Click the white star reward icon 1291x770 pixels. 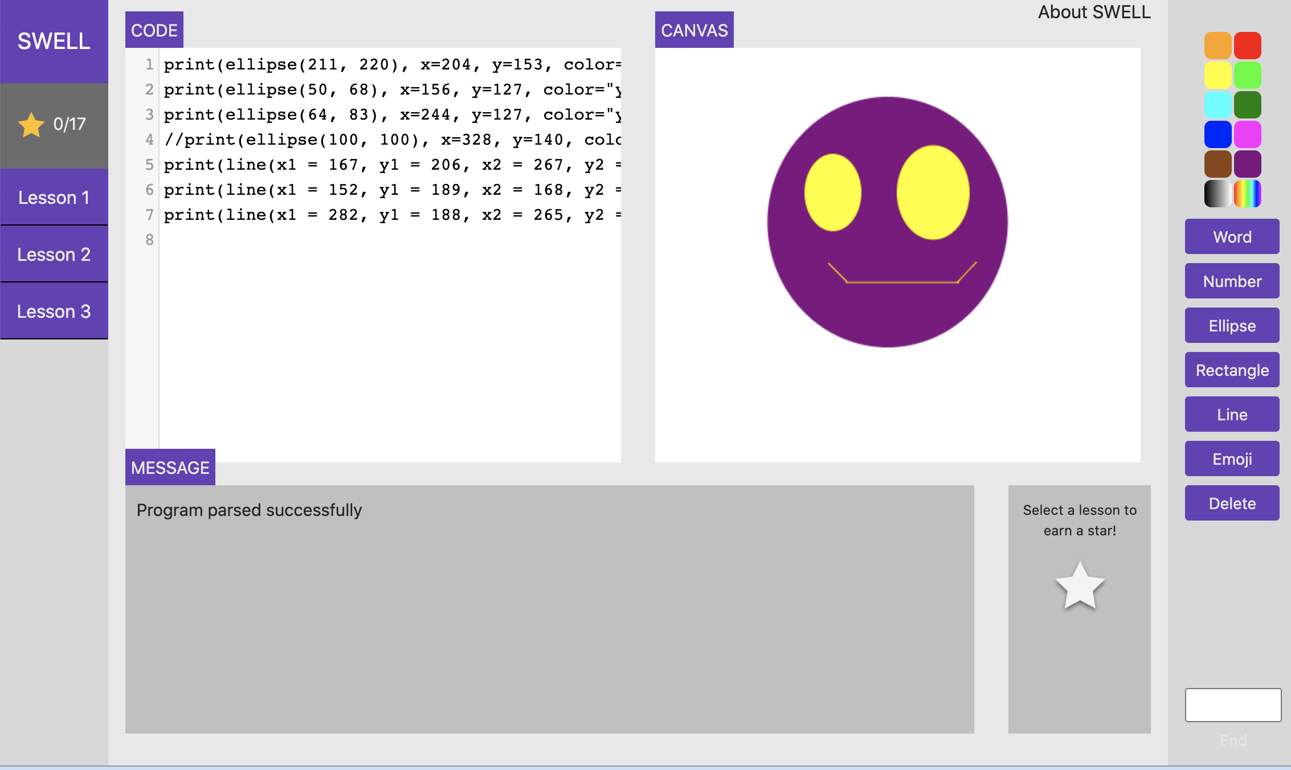point(1080,587)
